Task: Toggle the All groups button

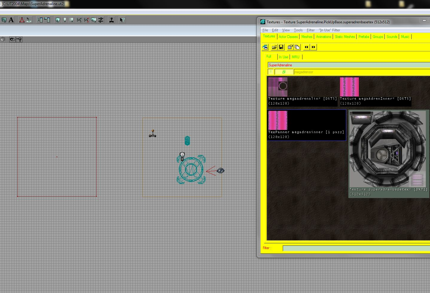Action: [x=284, y=72]
